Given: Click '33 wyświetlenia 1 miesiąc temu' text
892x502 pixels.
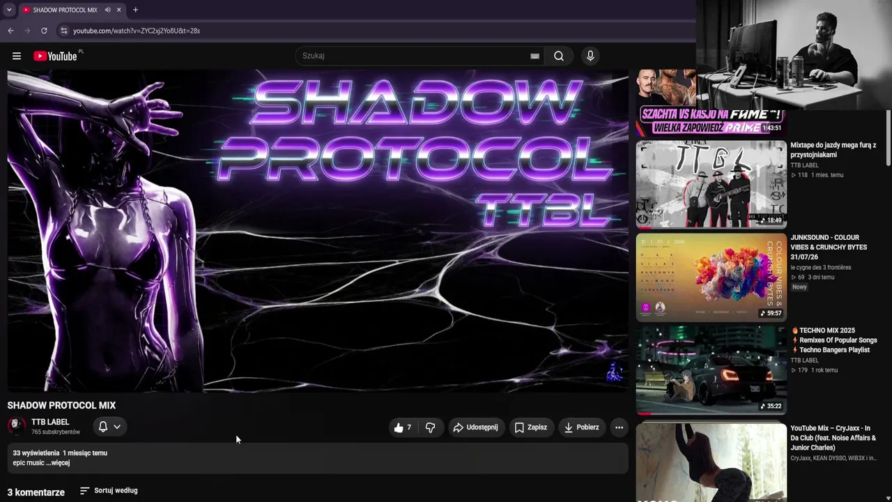Looking at the screenshot, I should pyautogui.click(x=60, y=453).
